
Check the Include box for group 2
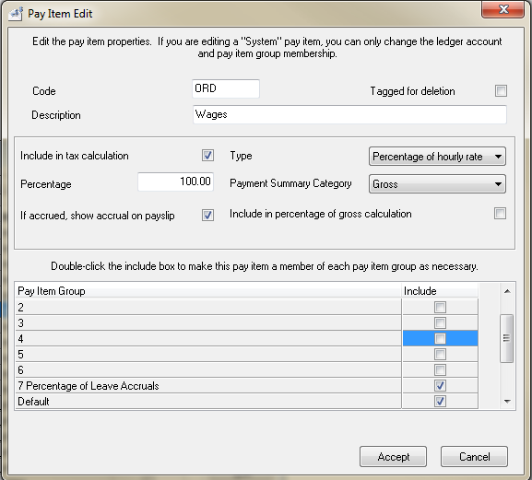pos(440,308)
